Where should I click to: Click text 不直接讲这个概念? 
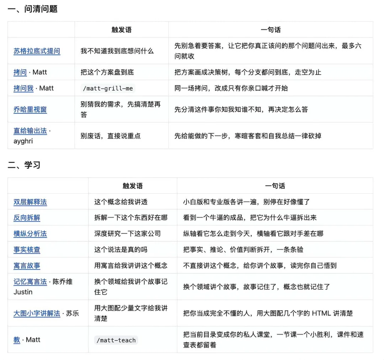coord(210,265)
